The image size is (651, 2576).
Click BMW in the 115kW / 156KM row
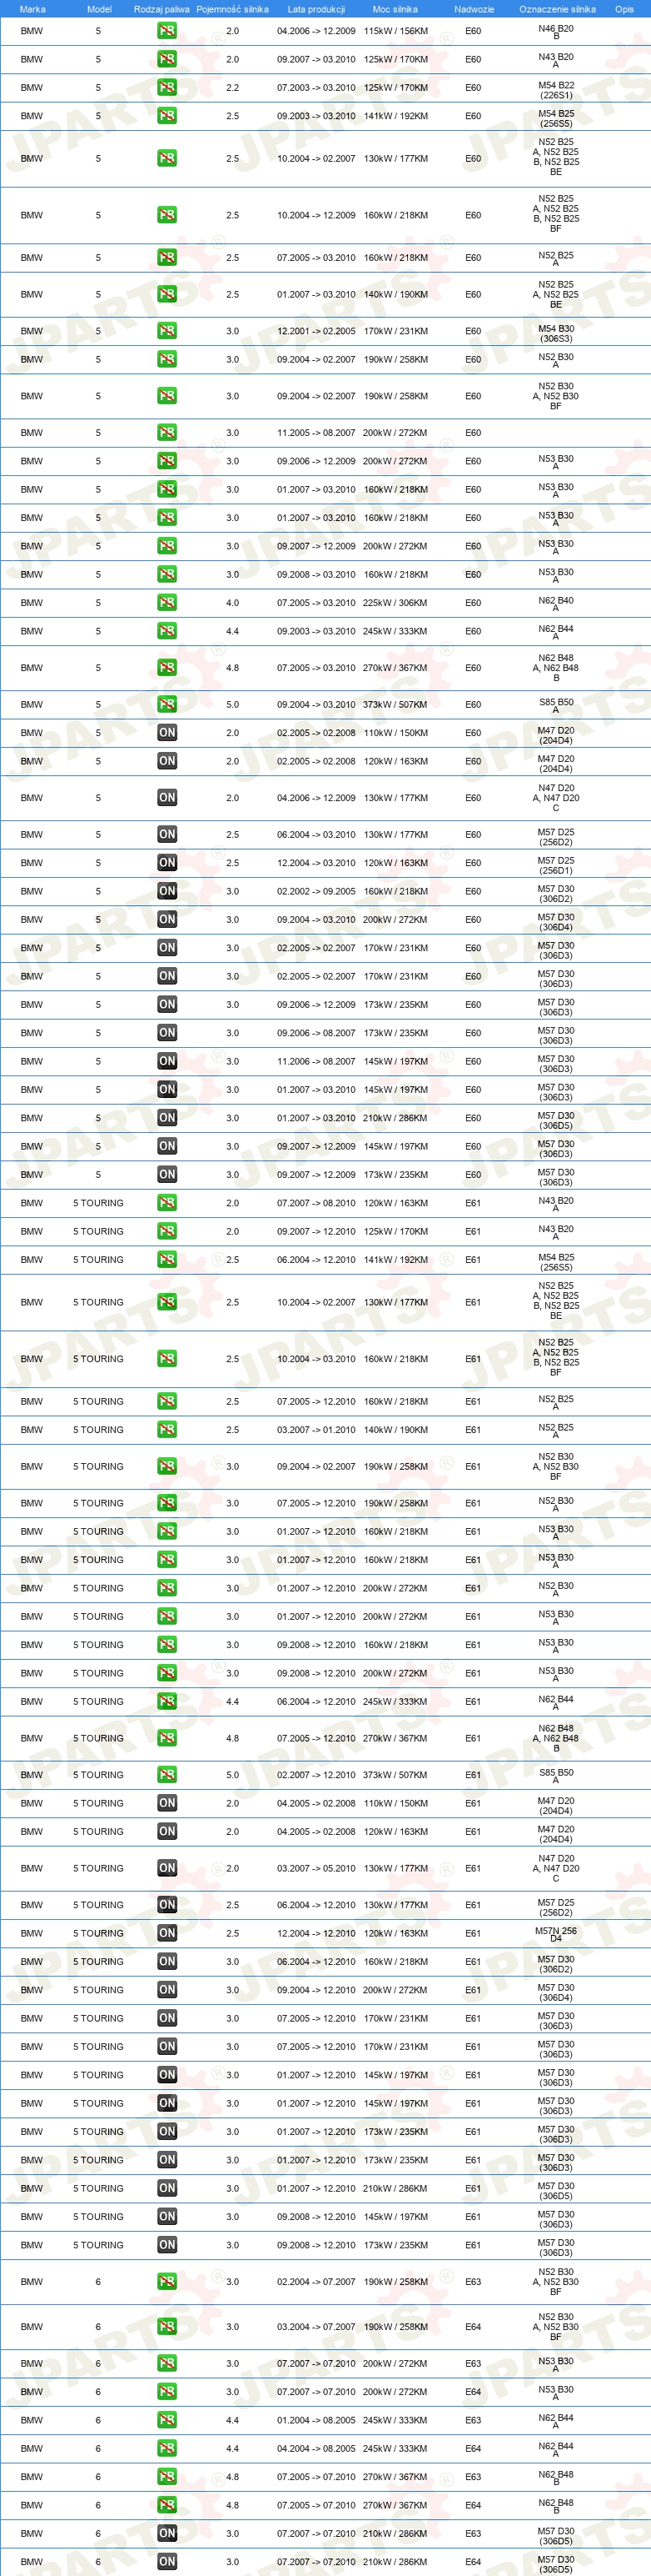(x=32, y=31)
